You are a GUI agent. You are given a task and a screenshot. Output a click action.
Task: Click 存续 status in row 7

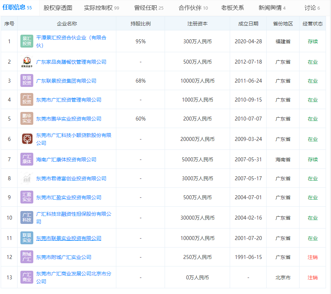coord(313,160)
